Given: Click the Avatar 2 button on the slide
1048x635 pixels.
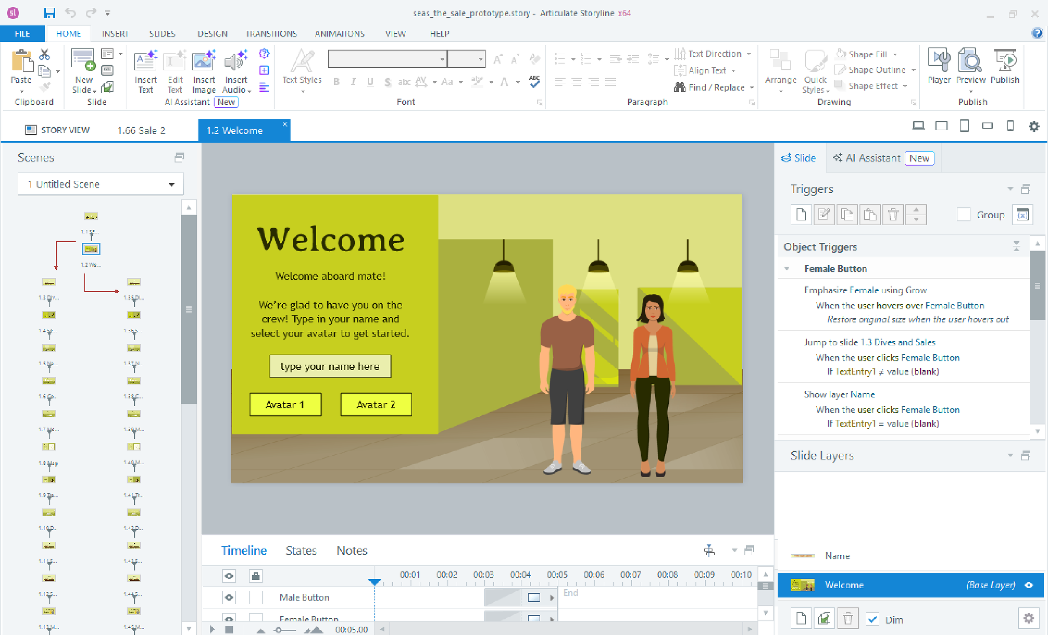Looking at the screenshot, I should coord(376,404).
